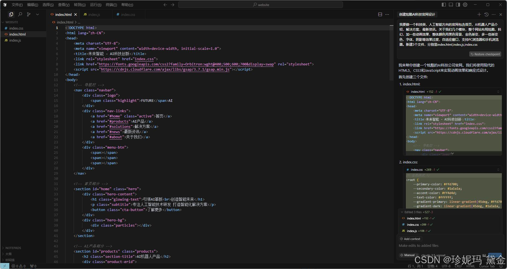Expand the 时间线 timeline section
Image resolution: width=507 pixels, height=269 pixels.
pos(23,260)
